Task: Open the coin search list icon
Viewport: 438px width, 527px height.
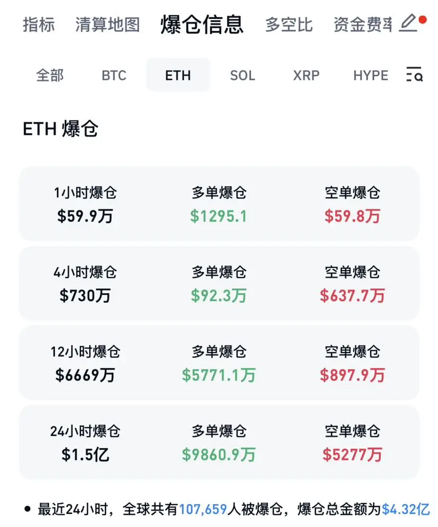Action: (x=415, y=74)
